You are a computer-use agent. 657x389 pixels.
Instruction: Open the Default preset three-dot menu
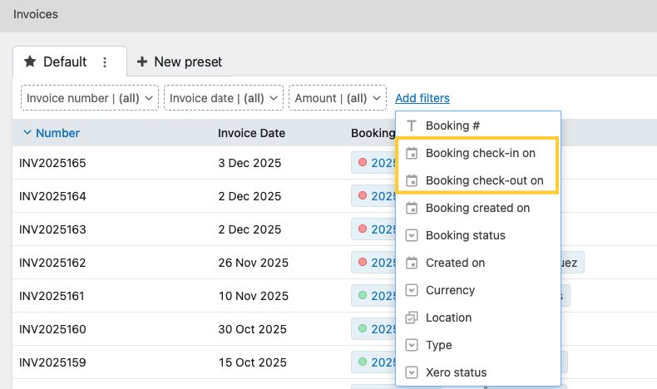(105, 62)
